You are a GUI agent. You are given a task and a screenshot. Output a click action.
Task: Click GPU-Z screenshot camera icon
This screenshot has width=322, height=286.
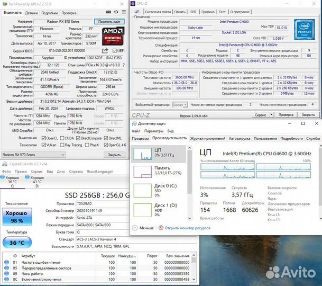[108, 12]
